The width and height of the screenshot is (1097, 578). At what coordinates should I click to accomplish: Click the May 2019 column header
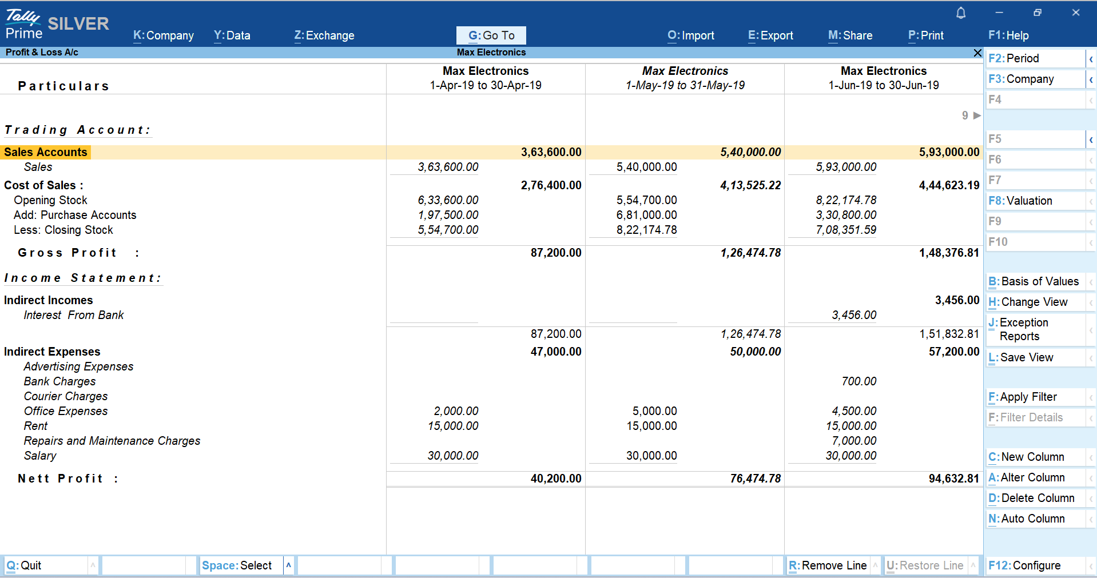pos(685,78)
